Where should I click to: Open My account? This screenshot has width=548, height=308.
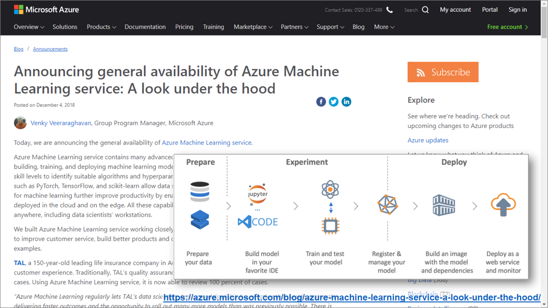(455, 10)
